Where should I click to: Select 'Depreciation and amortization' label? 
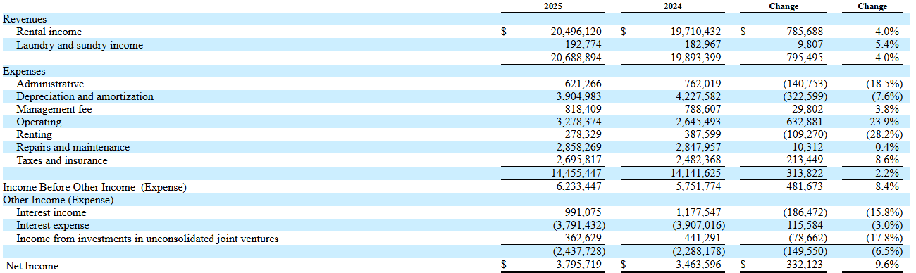(85, 96)
